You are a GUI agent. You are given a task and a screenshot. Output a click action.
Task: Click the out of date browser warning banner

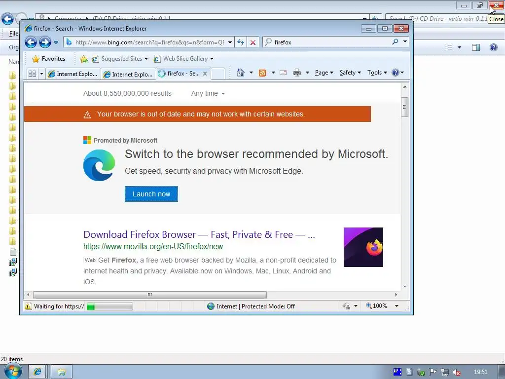(197, 114)
